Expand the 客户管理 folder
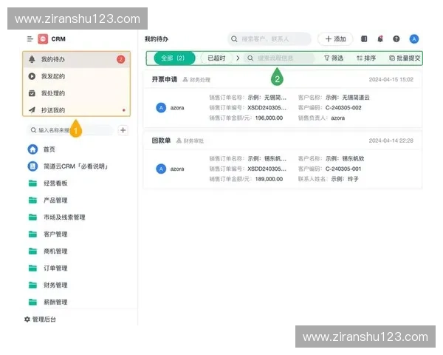 tap(48, 234)
